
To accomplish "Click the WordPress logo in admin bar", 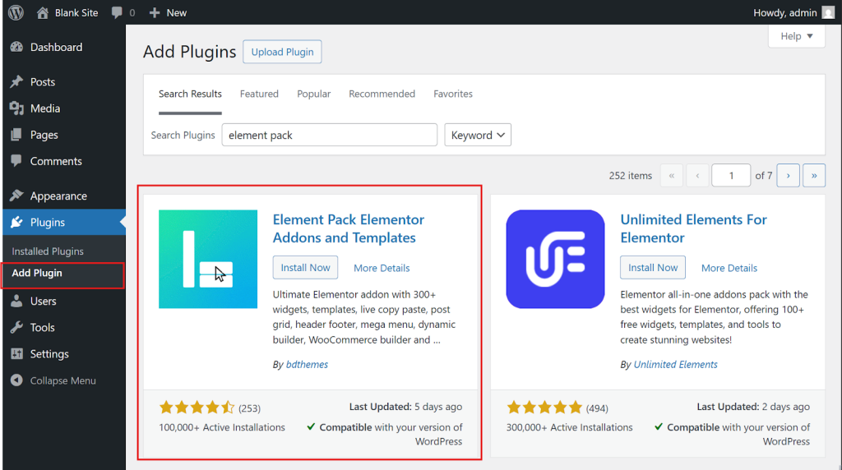I will click(16, 12).
